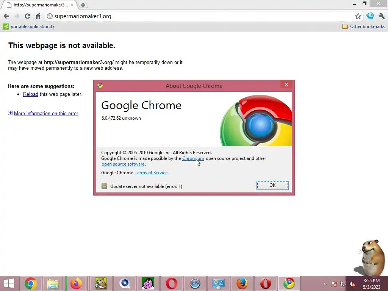Launch the red ring Opera on taskbar
The width and height of the screenshot is (388, 291).
172,283
